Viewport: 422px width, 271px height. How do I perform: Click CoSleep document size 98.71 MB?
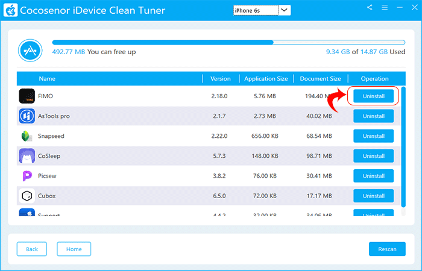click(319, 155)
